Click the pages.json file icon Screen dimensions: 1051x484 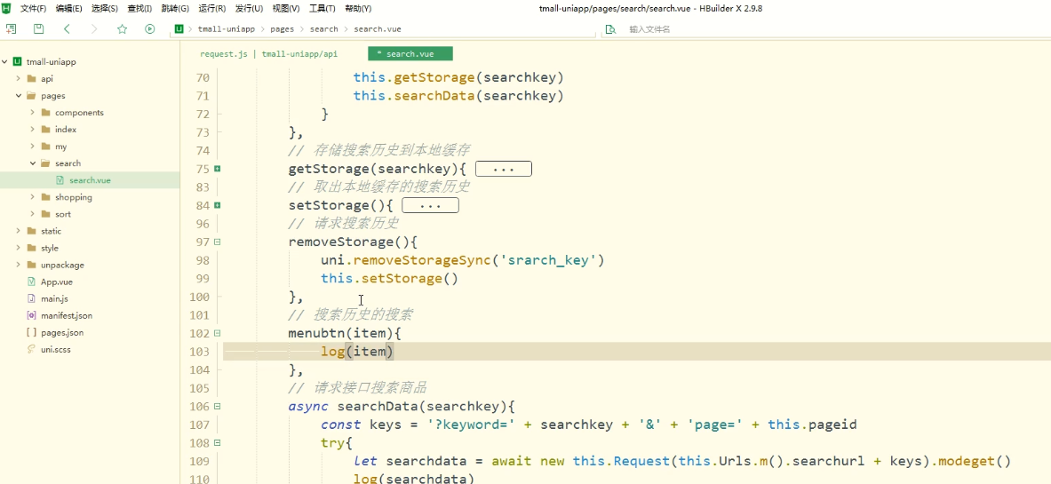31,332
